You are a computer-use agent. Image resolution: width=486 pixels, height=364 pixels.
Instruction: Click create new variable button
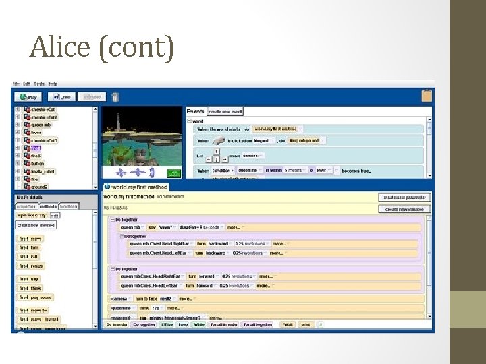point(404,210)
